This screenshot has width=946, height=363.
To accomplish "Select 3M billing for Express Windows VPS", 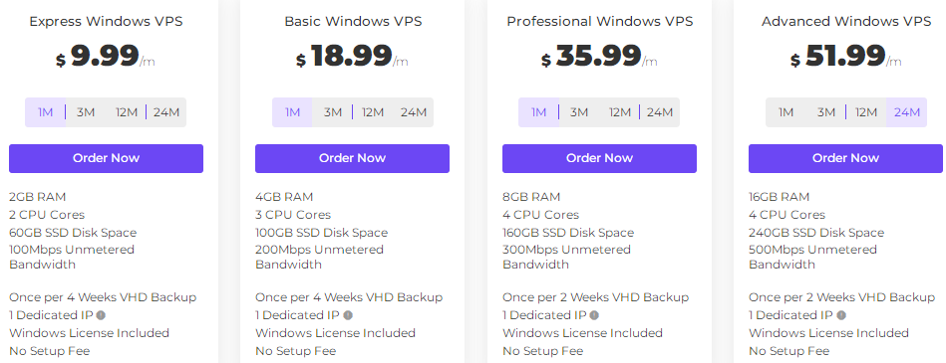I will tap(86, 112).
